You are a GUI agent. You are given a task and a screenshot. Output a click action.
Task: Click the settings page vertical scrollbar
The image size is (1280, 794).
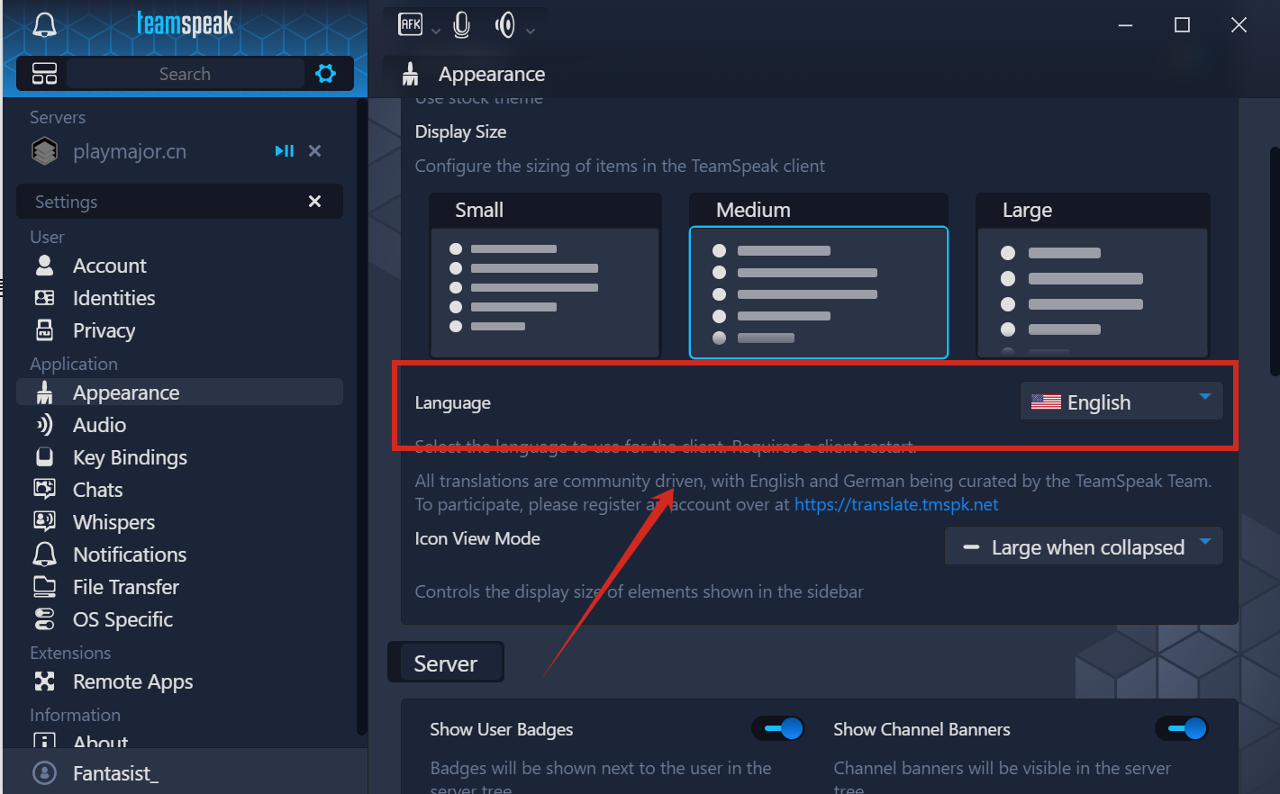coord(1275,261)
